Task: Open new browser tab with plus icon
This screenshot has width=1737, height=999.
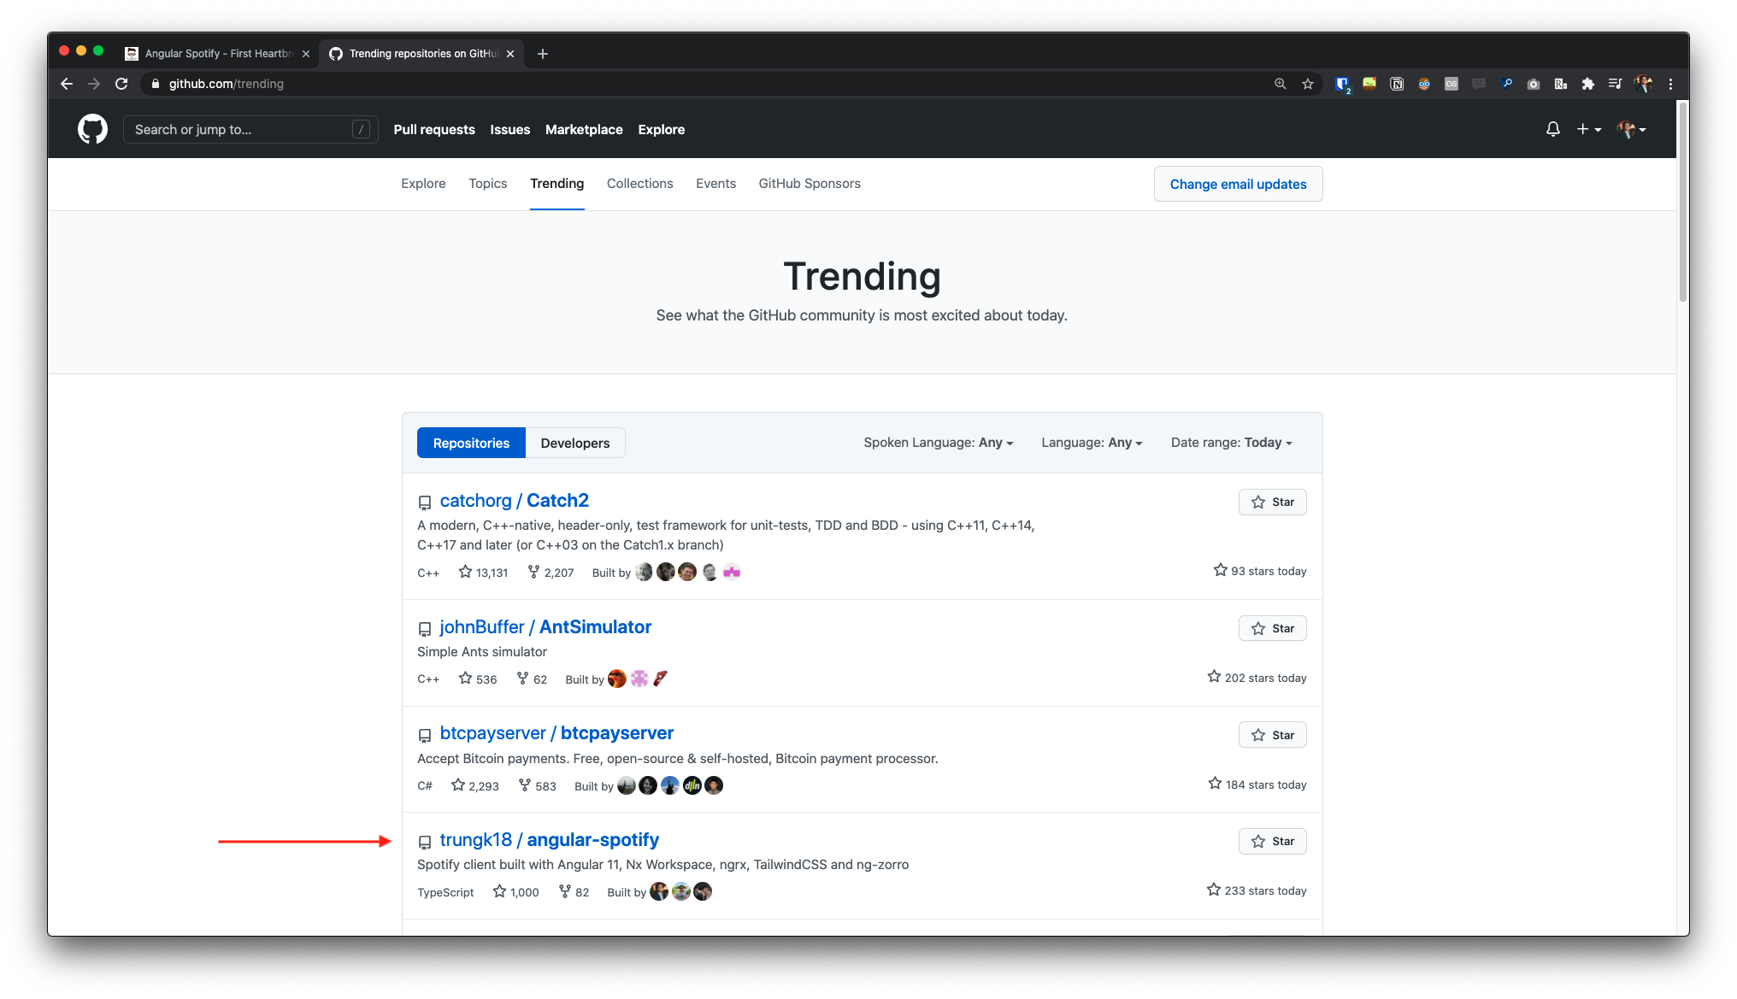Action: tap(542, 54)
